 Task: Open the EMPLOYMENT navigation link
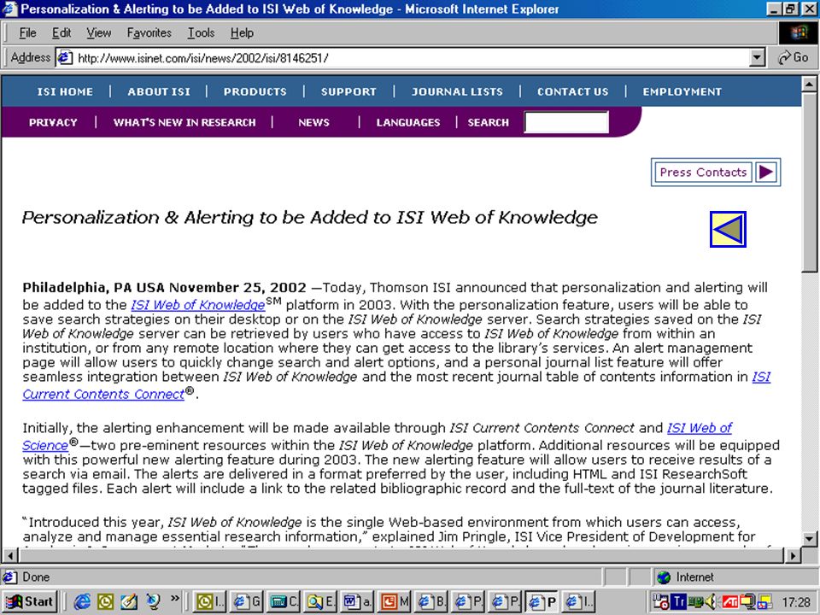pos(682,91)
